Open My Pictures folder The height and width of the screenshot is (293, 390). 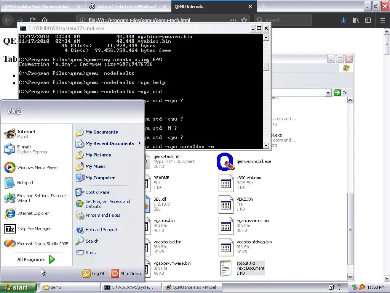pyautogui.click(x=93, y=155)
